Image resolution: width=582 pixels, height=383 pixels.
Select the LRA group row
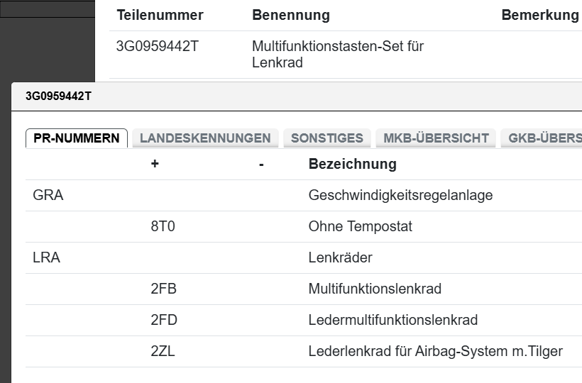point(47,257)
